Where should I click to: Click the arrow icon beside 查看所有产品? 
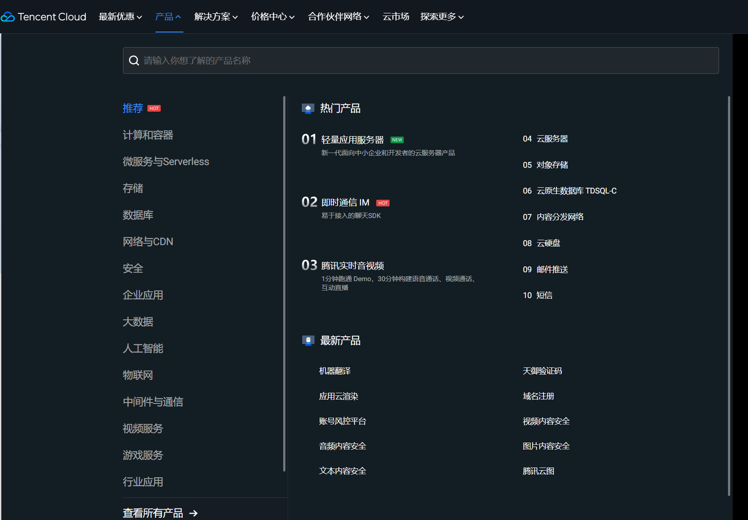click(193, 513)
